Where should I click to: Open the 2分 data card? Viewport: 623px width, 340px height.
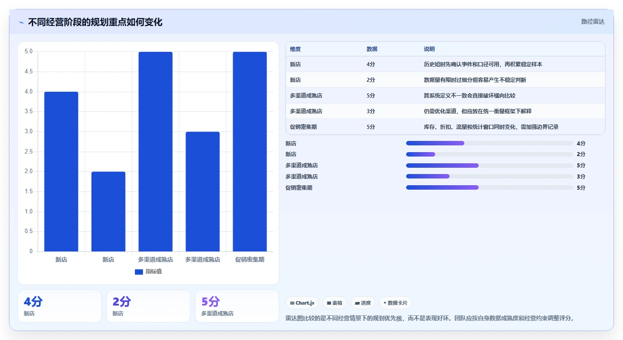pos(148,306)
